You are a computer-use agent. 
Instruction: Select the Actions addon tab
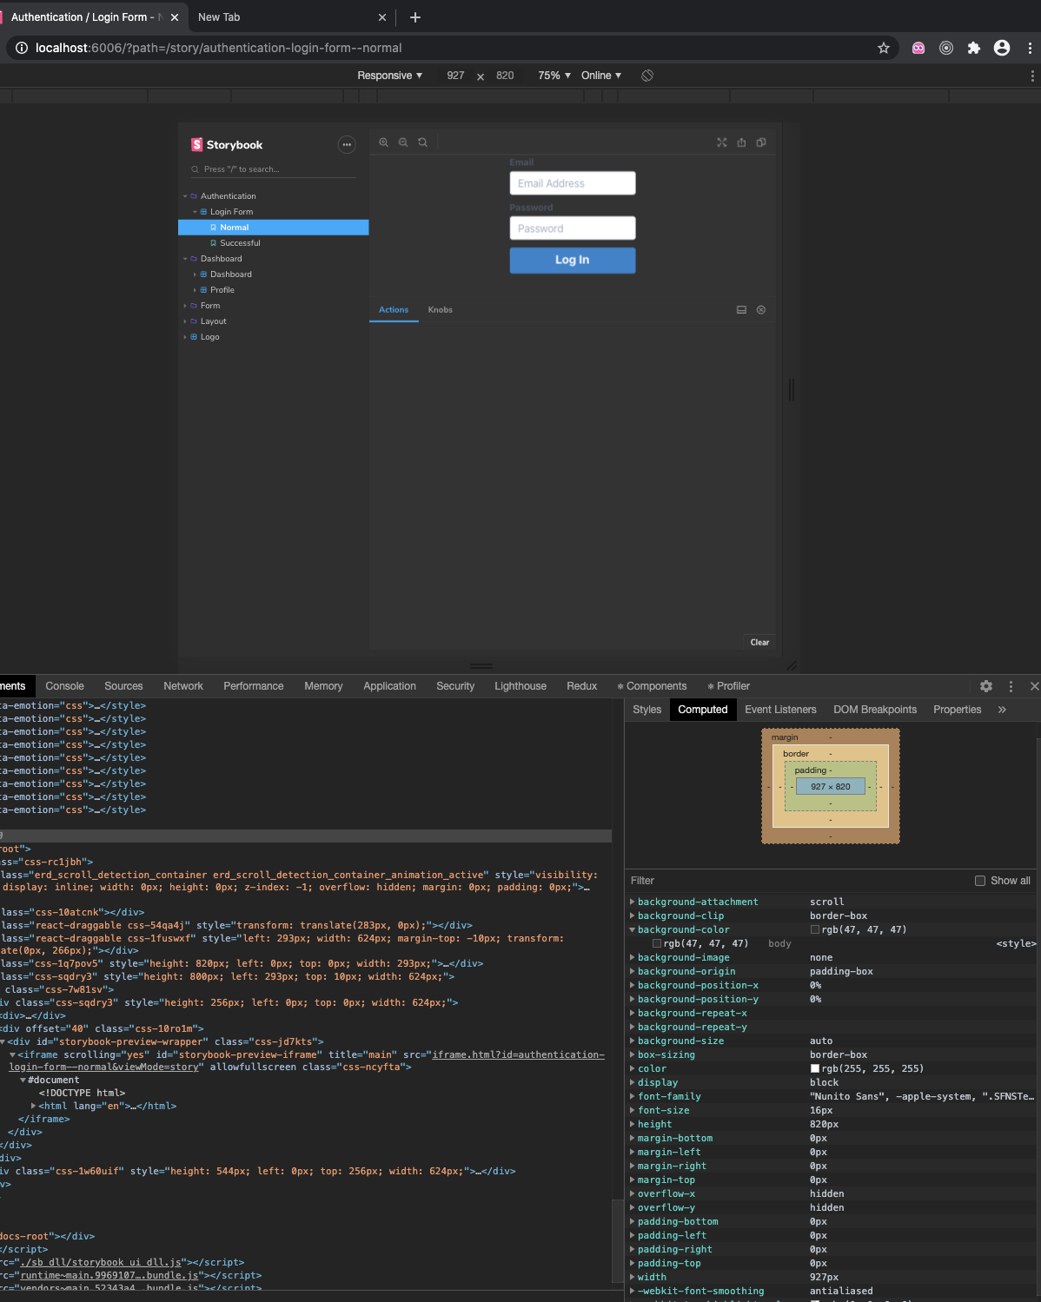pyautogui.click(x=394, y=310)
